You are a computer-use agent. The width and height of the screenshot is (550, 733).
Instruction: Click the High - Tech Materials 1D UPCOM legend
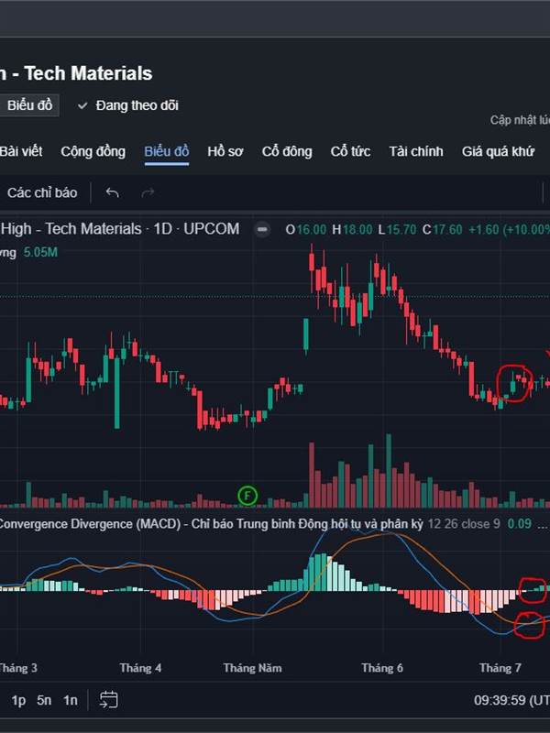coord(120,229)
